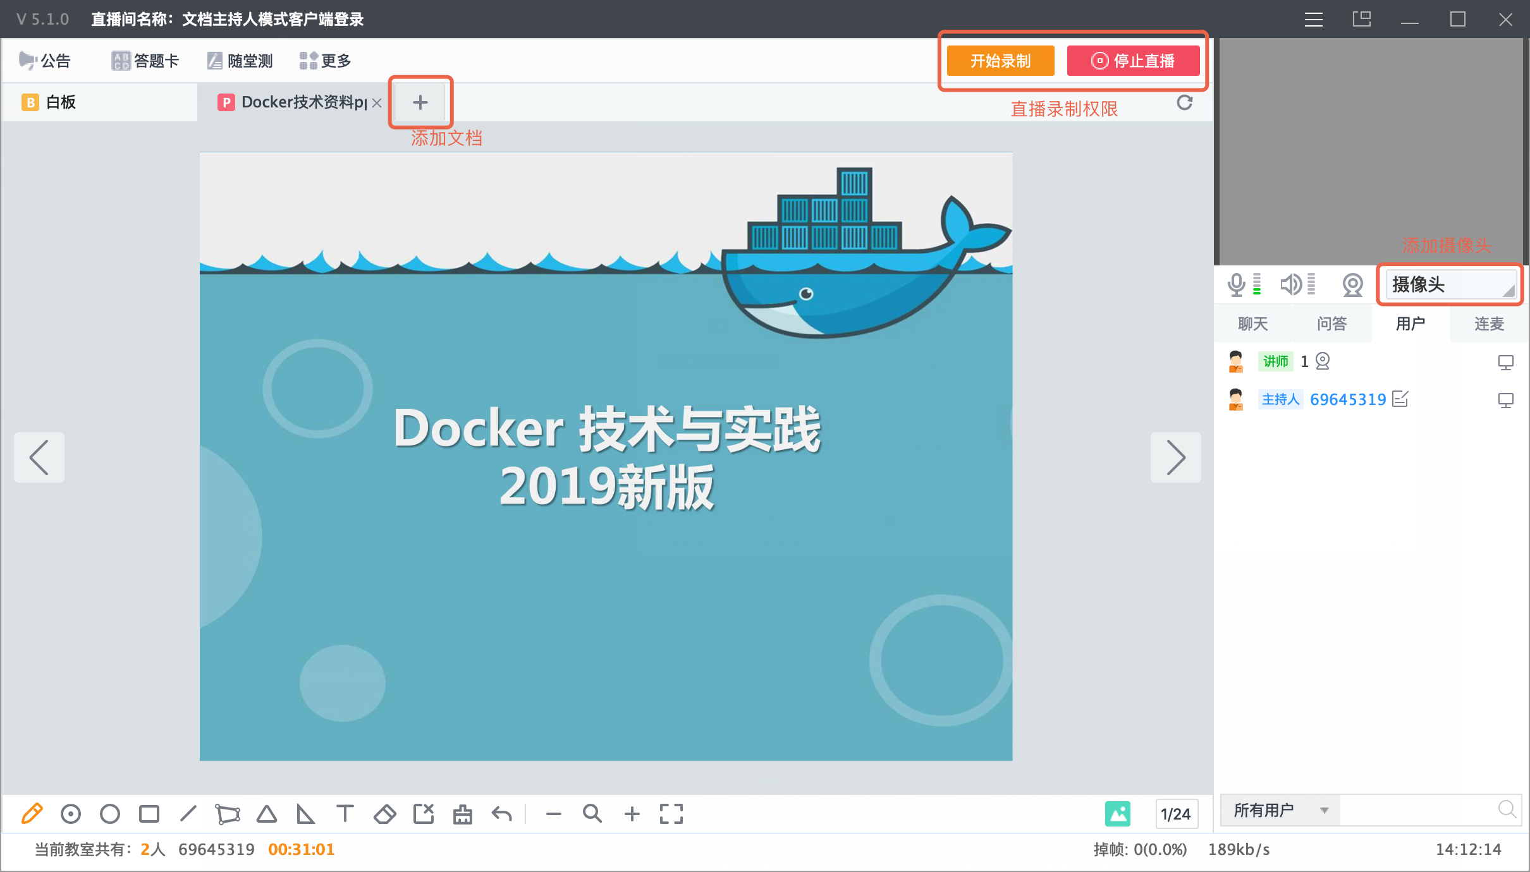Toggle the microphone

pos(1236,284)
